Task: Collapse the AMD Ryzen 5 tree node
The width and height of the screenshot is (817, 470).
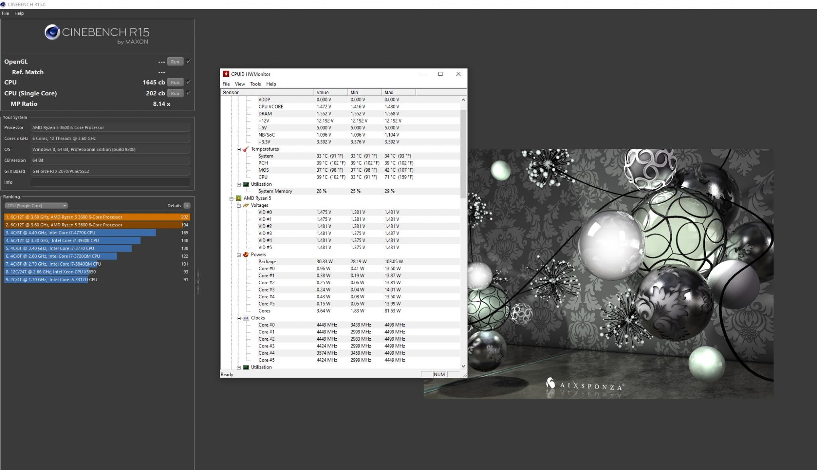Action: [231, 198]
